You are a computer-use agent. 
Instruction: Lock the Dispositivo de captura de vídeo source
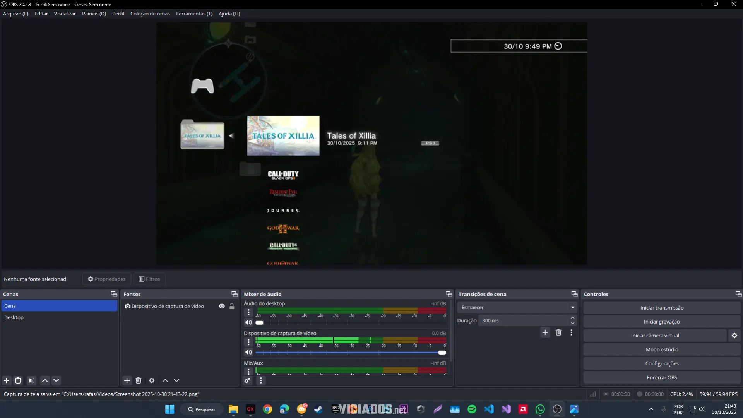point(232,306)
